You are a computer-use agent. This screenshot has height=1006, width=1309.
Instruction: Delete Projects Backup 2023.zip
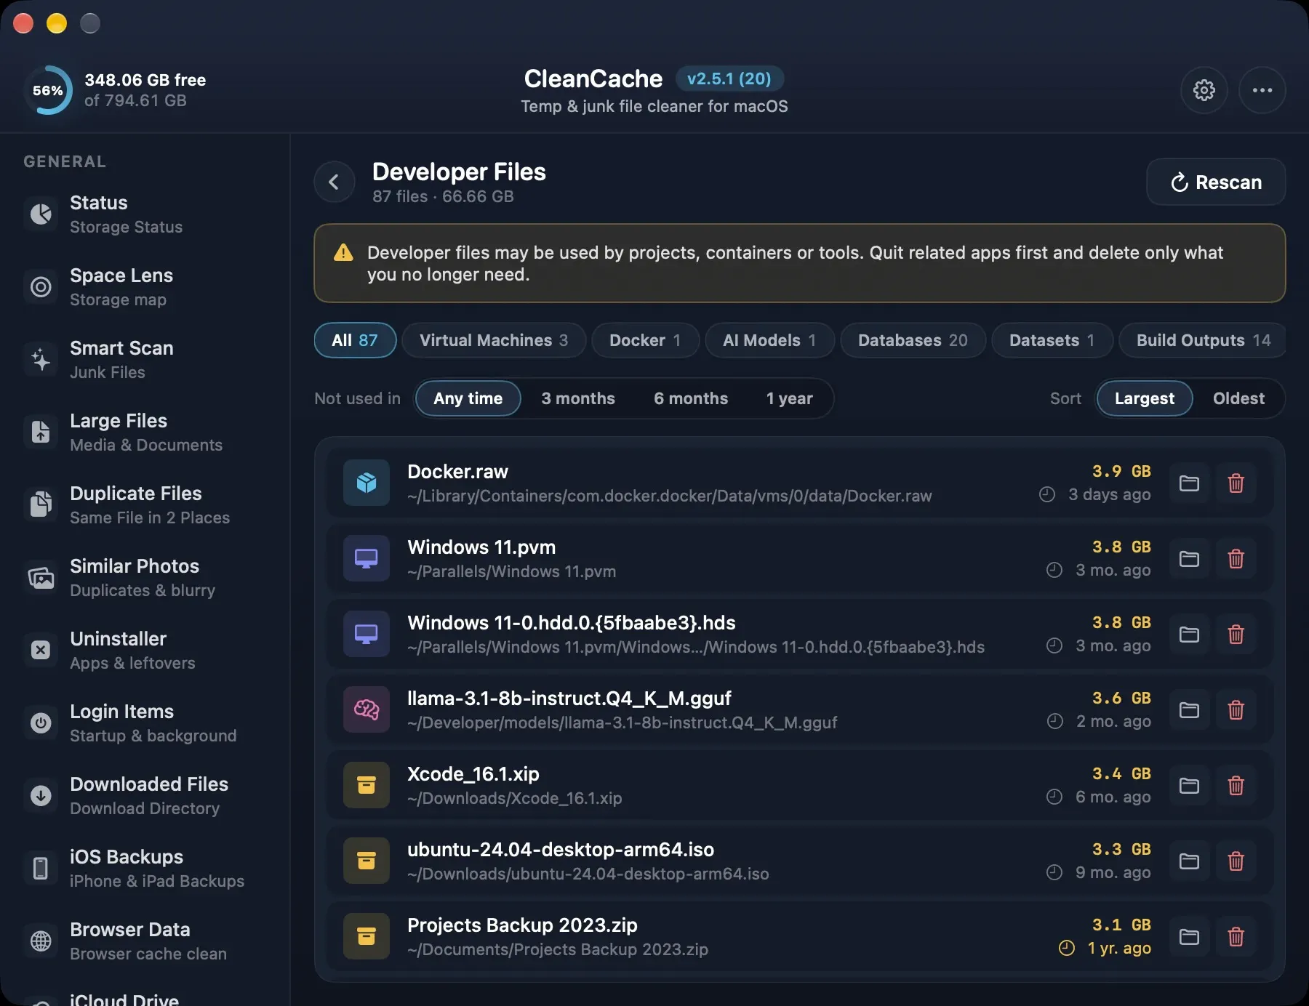tap(1236, 937)
